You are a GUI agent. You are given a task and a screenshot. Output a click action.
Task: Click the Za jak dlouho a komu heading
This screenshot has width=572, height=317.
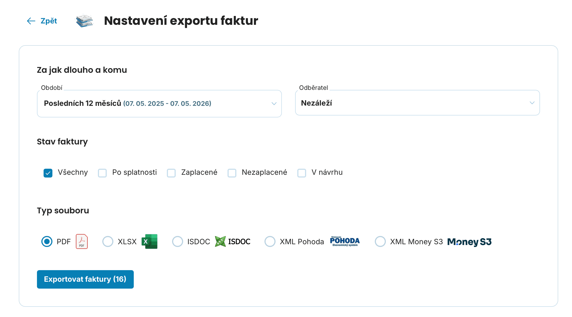[82, 70]
